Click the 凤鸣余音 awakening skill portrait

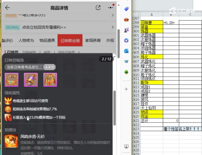click(x=11, y=141)
